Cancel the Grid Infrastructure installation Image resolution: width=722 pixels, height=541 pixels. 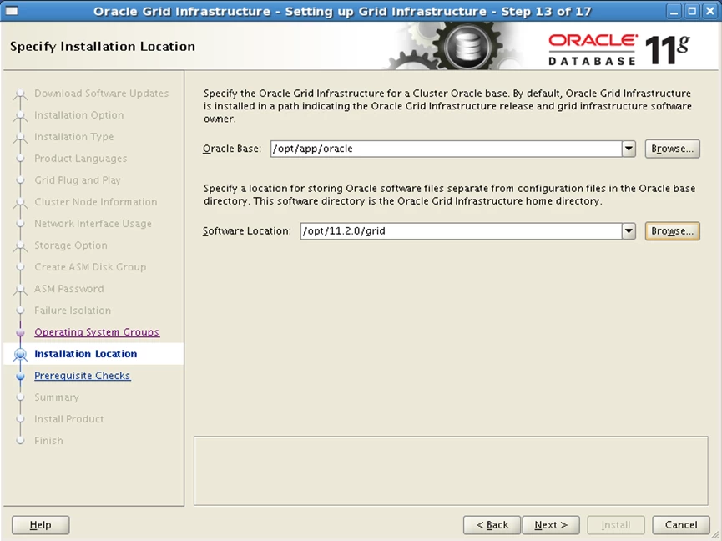681,525
